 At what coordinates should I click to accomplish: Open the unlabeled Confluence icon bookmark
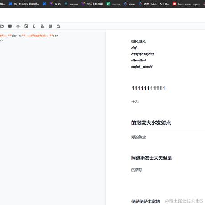(45, 4)
